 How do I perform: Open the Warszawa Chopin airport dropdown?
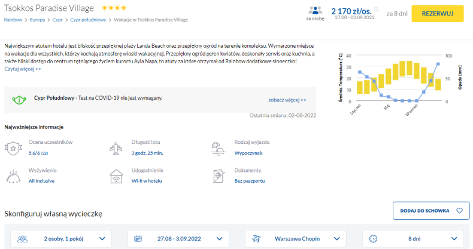[x=296, y=239]
